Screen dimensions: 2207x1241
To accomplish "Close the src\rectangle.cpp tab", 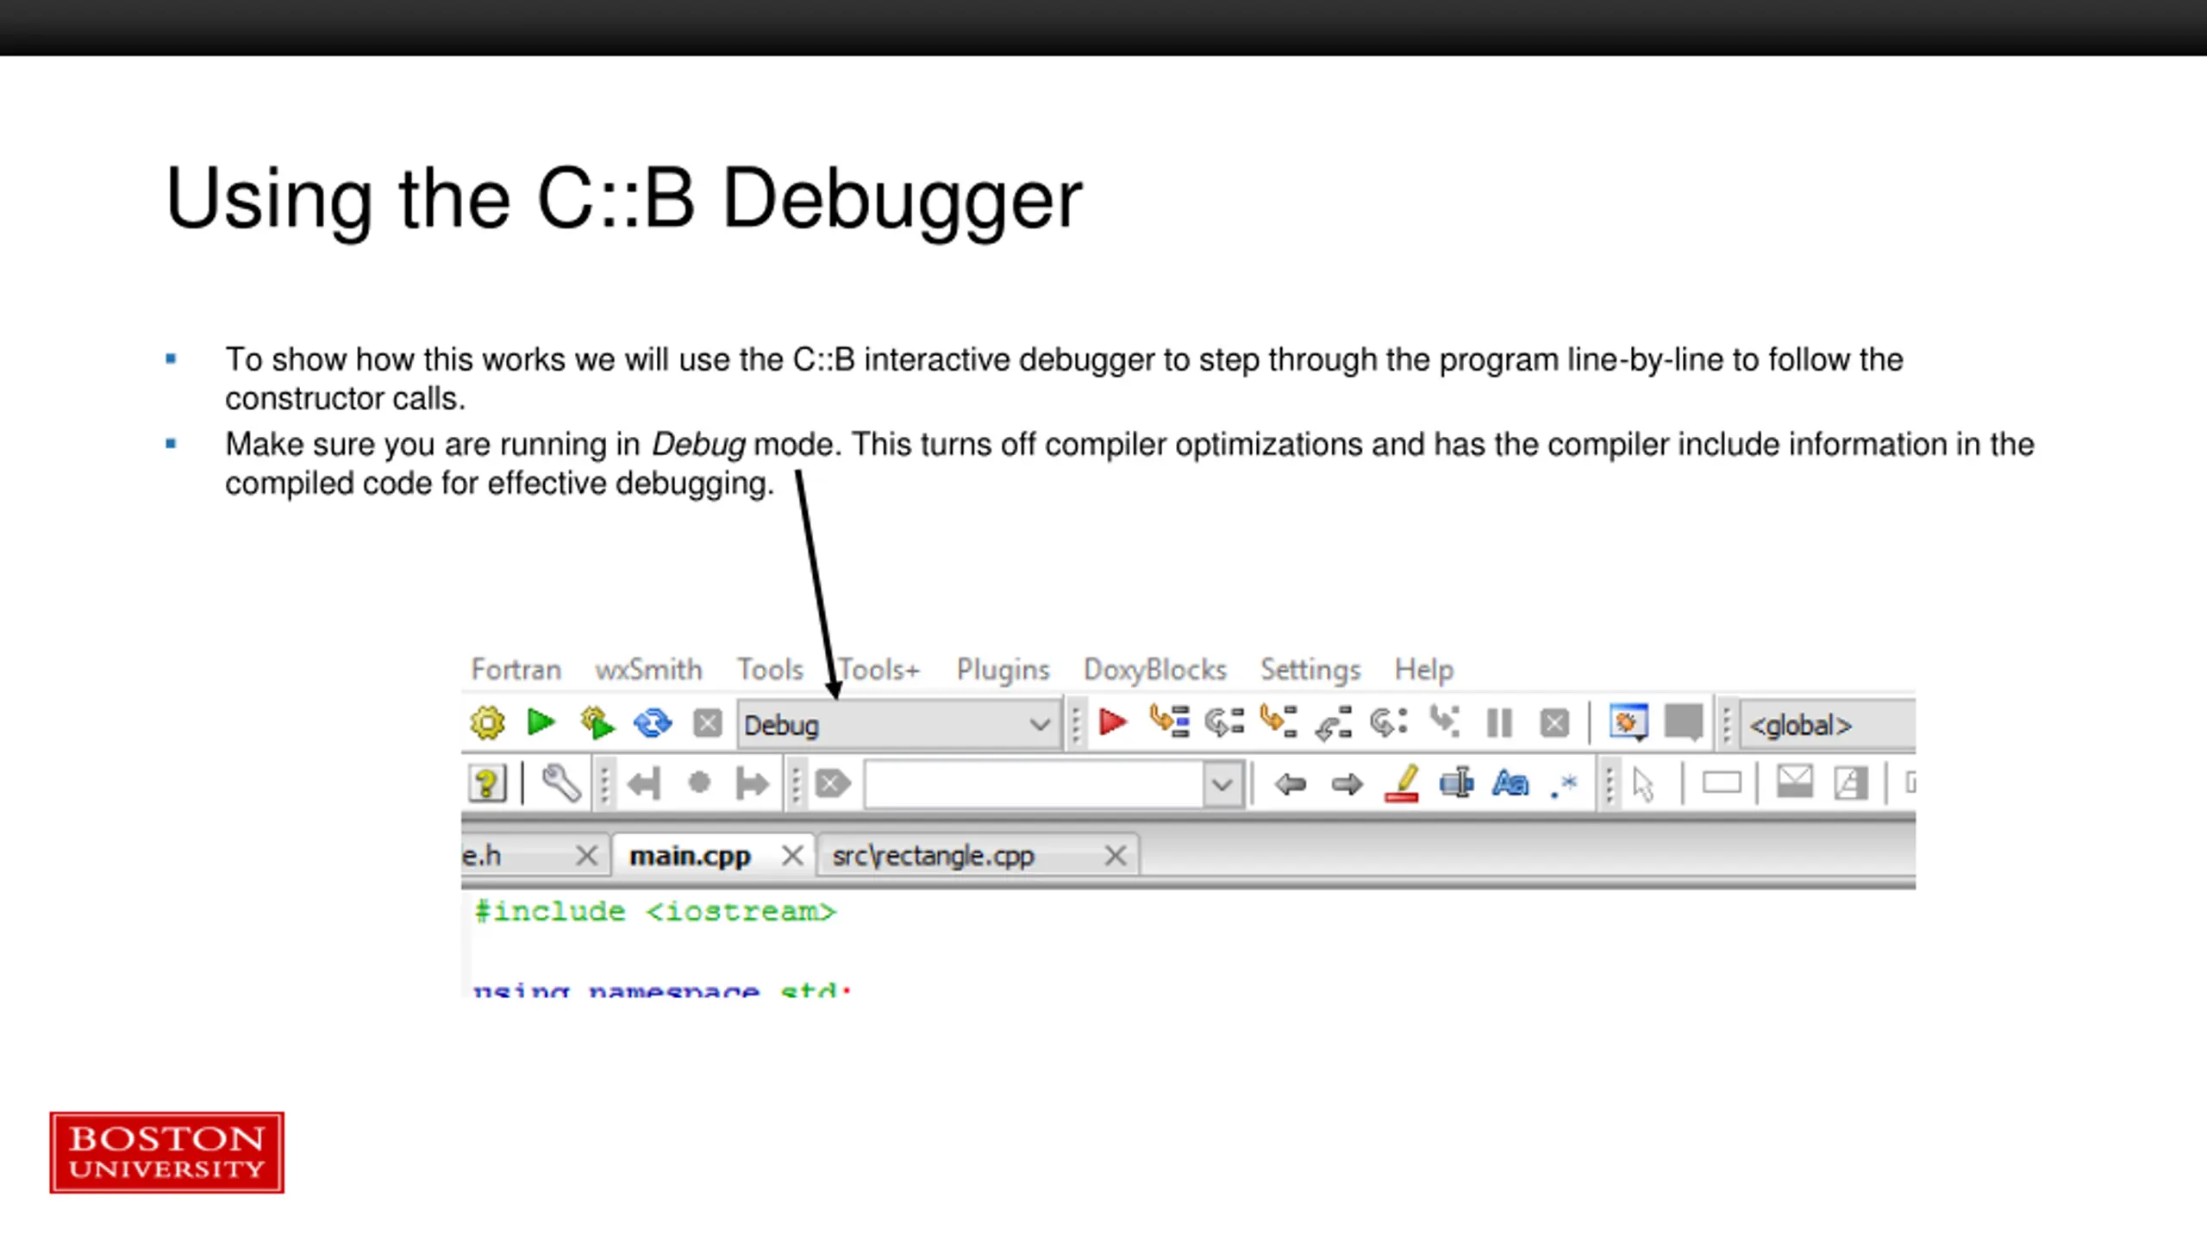I will [x=1116, y=856].
